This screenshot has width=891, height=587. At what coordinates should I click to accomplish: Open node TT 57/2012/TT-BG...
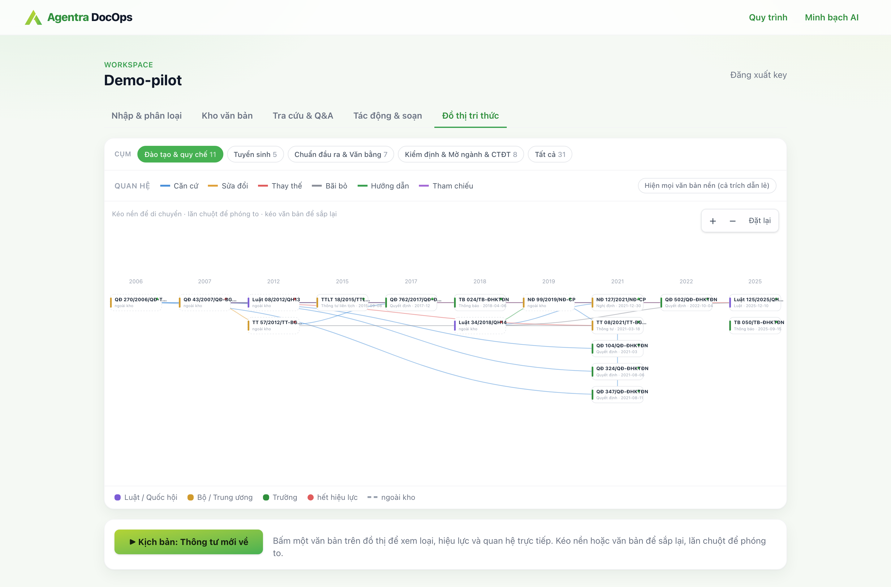[273, 325]
